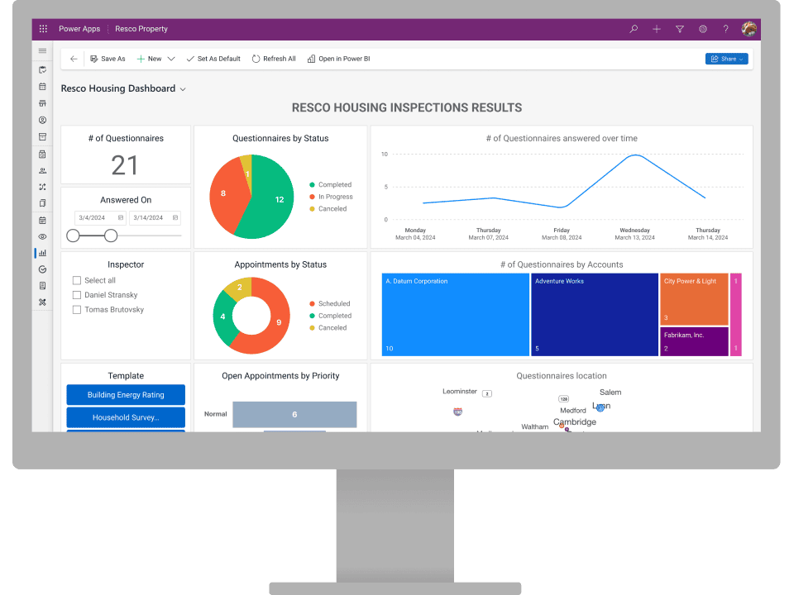Select the Fabrikam, Inc. treemap tile
The image size is (794, 595).
click(x=694, y=341)
